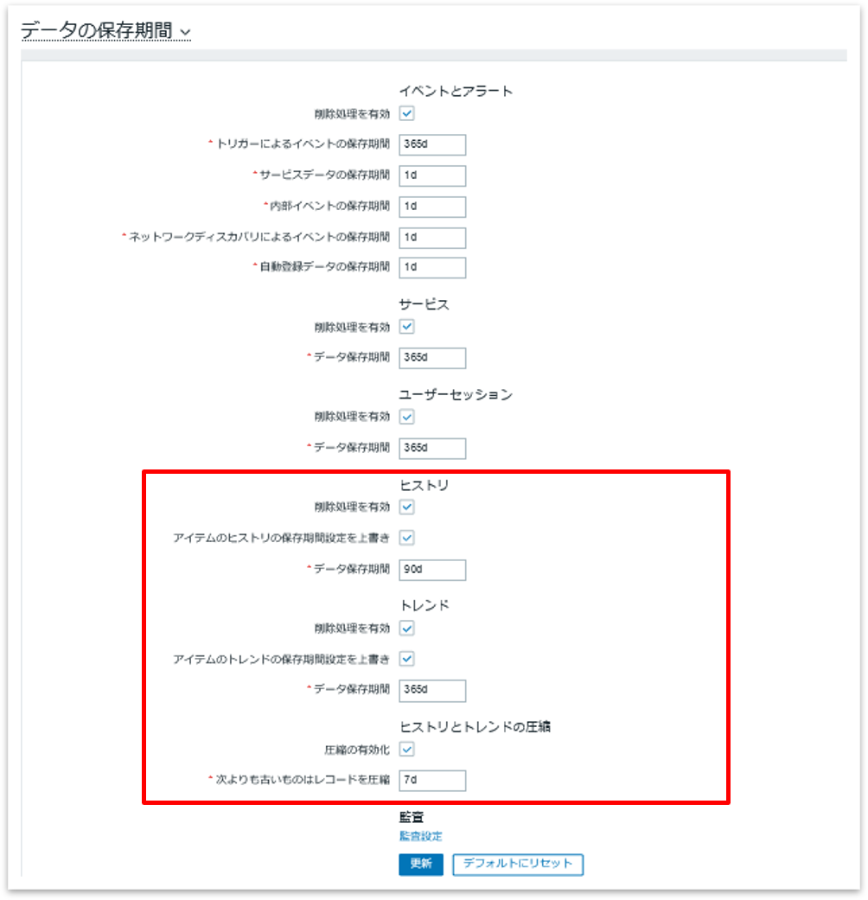This screenshot has height=900, width=868.
Task: Toggle 圧縮の有効化 checkbox
Action: (407, 749)
